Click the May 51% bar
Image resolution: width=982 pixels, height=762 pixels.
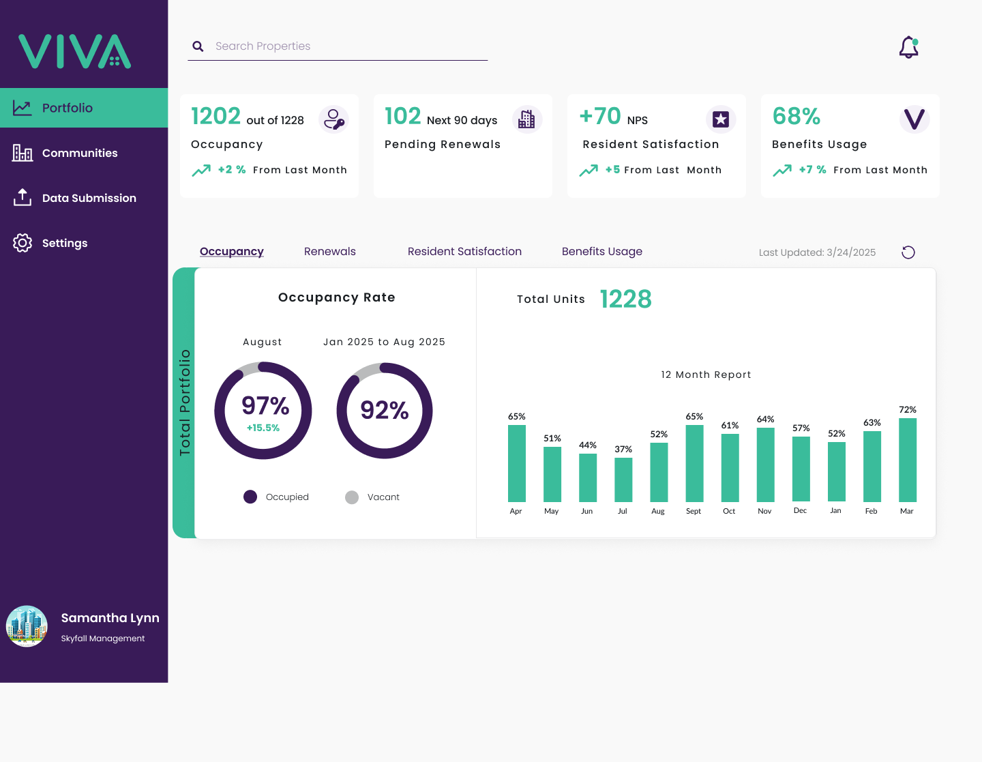(552, 474)
